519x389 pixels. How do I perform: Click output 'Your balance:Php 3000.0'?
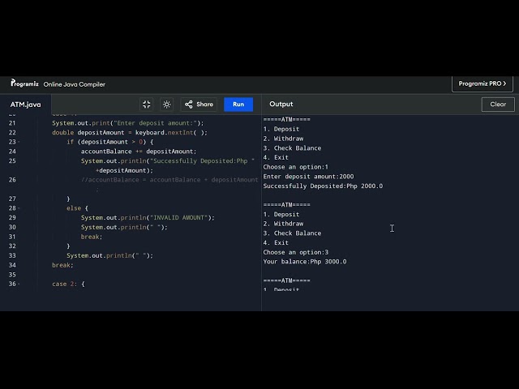pyautogui.click(x=305, y=262)
